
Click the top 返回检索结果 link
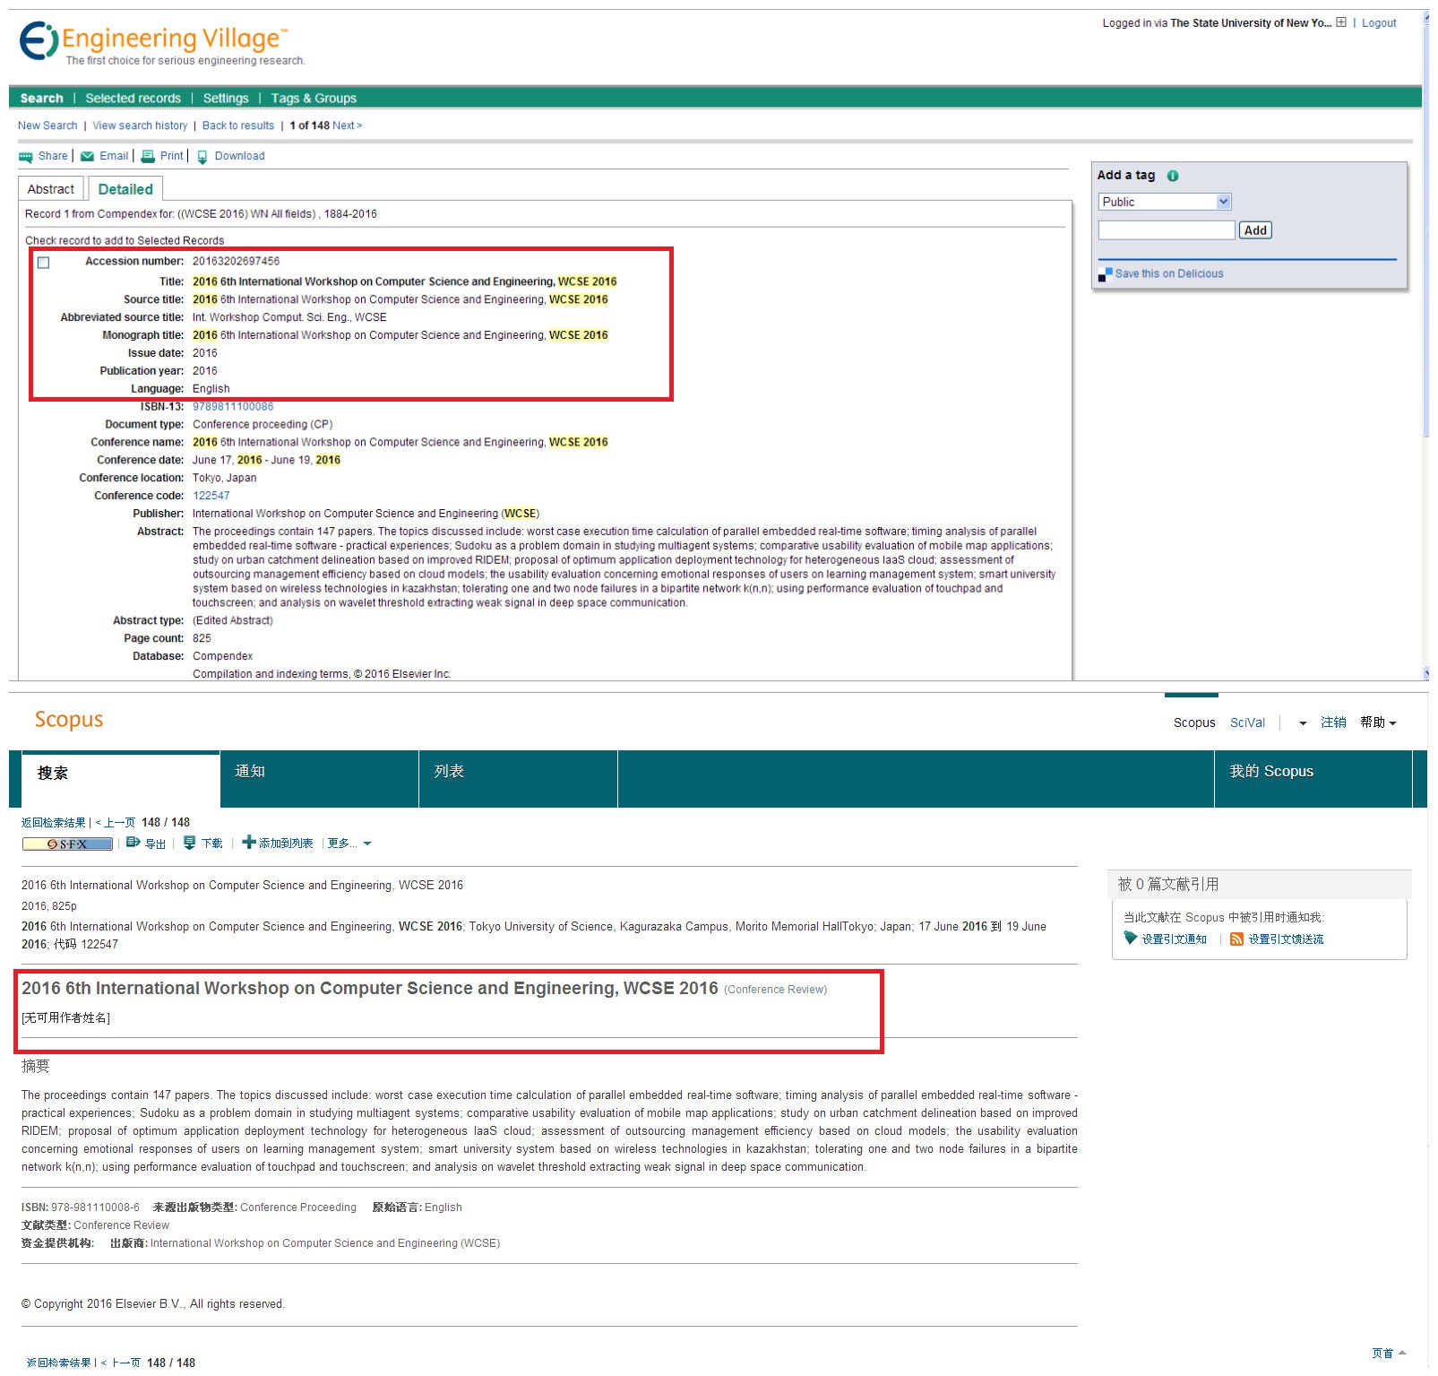coord(54,823)
